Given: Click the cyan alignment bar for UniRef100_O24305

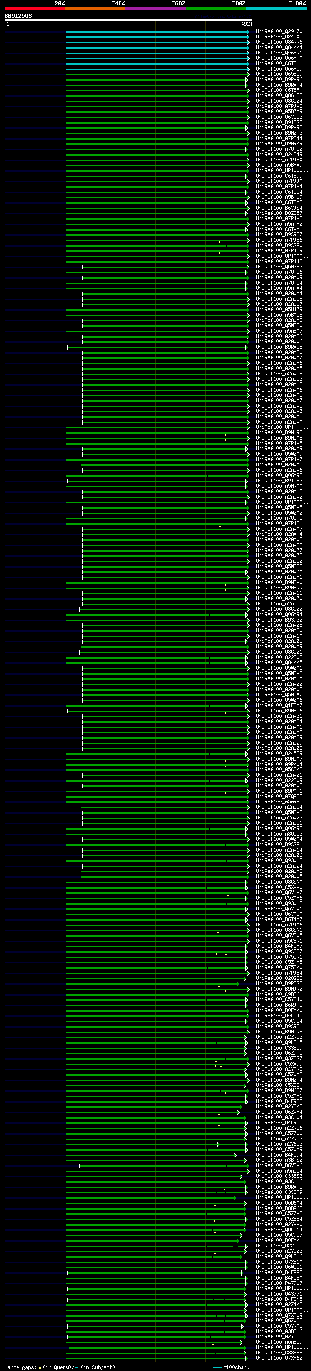Looking at the screenshot, I should tap(157, 37).
